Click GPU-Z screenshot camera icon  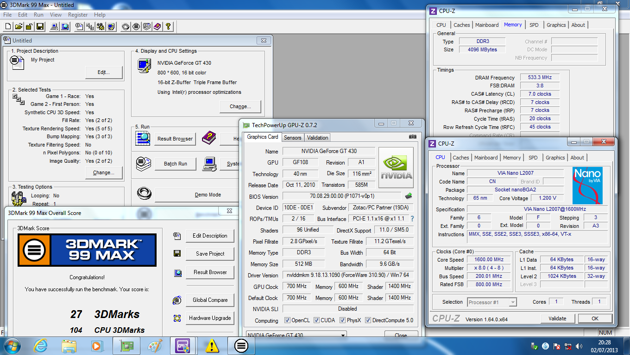(412, 137)
